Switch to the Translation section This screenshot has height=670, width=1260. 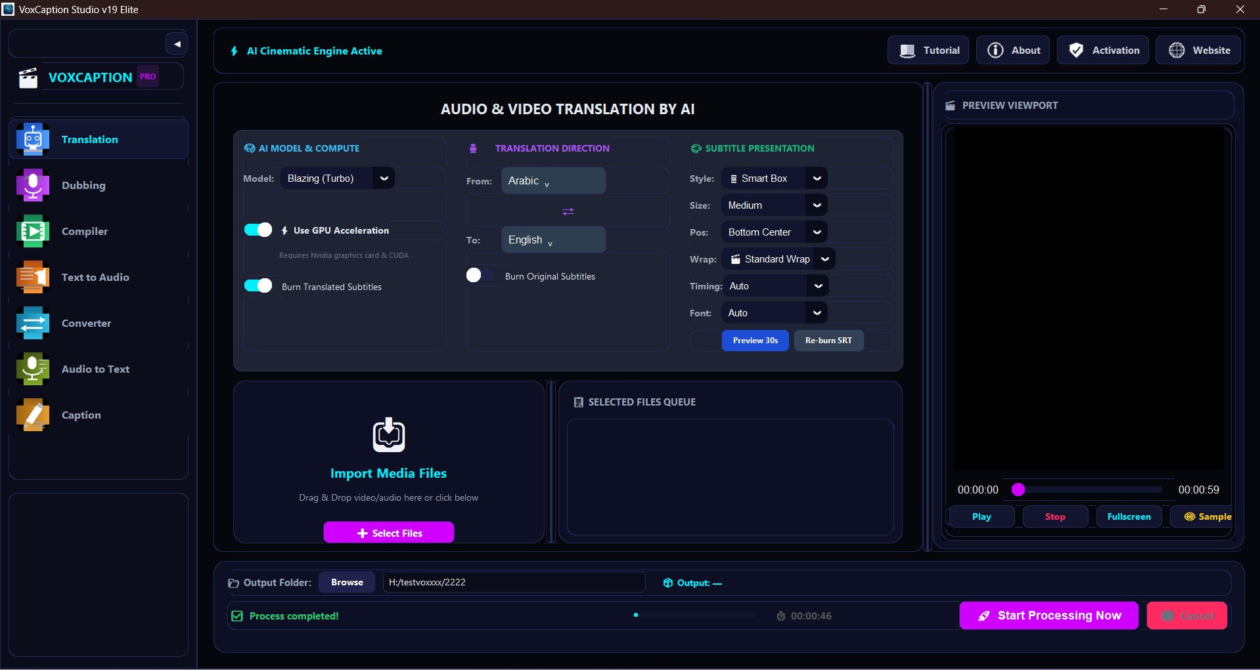point(99,139)
